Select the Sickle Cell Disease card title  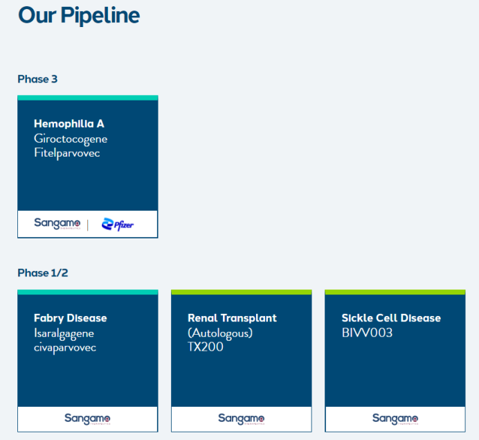(391, 318)
